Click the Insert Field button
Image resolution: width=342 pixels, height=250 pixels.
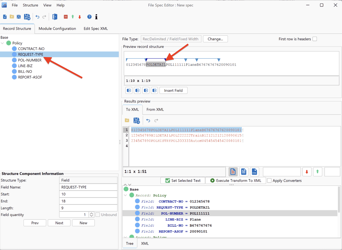[x=173, y=90]
